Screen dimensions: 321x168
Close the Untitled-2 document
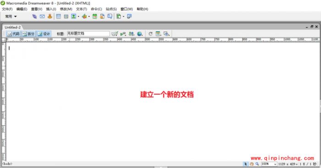pos(316,27)
